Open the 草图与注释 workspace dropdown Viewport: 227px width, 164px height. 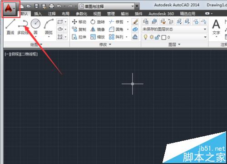(107, 6)
